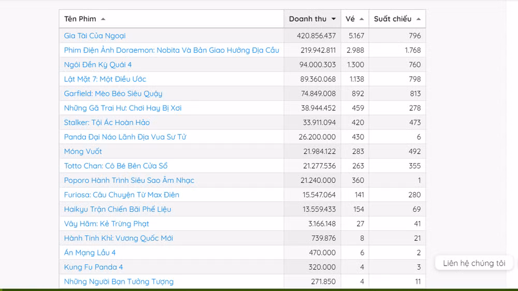Open Doraemon: Nobita Và Bản Giao Hưởng link

pos(171,50)
